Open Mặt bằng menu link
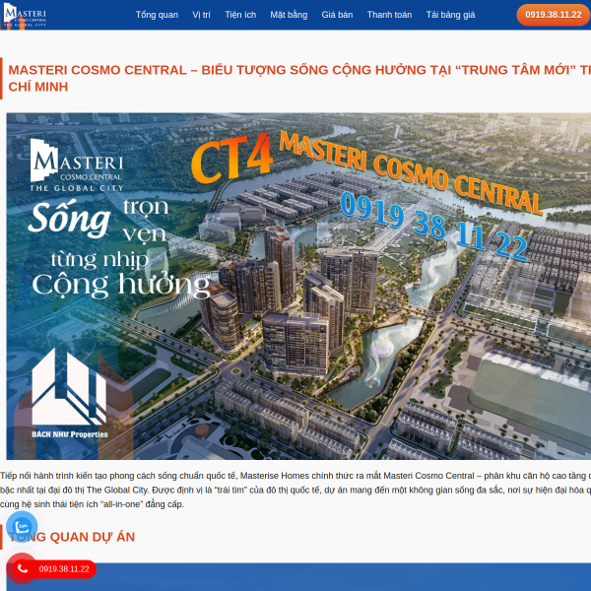Image resolution: width=591 pixels, height=591 pixels. (289, 15)
